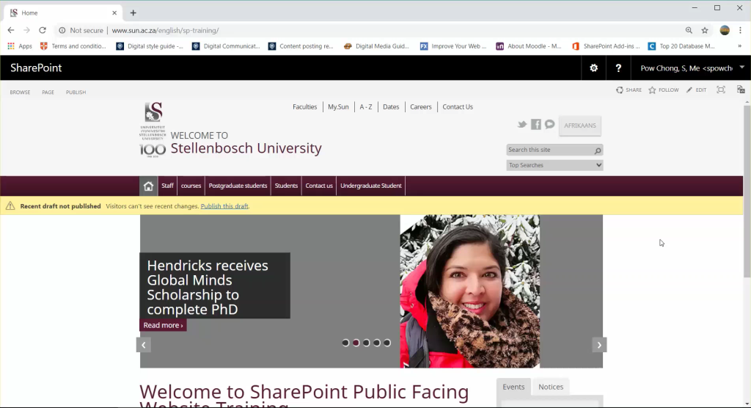Open SharePoint settings gear menu
Viewport: 751px width, 408px height.
pyautogui.click(x=593, y=68)
